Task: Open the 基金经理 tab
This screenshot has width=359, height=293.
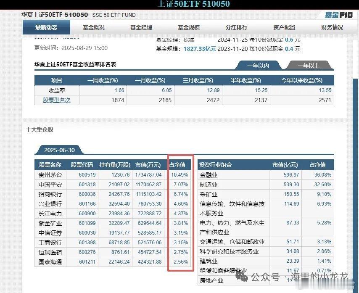Action: [x=141, y=27]
